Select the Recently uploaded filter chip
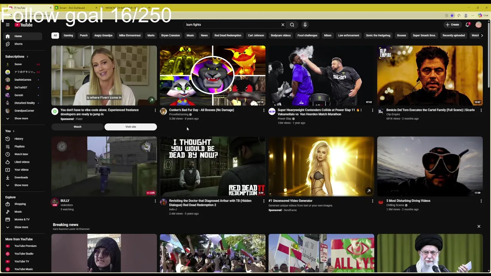 (x=454, y=35)
